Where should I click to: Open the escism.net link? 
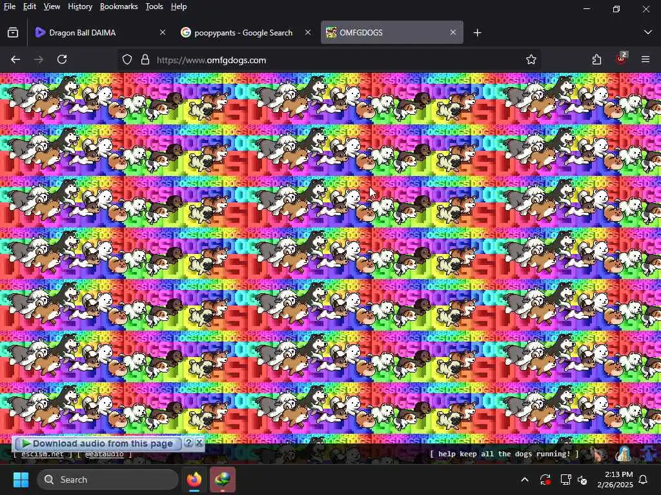pos(42,454)
